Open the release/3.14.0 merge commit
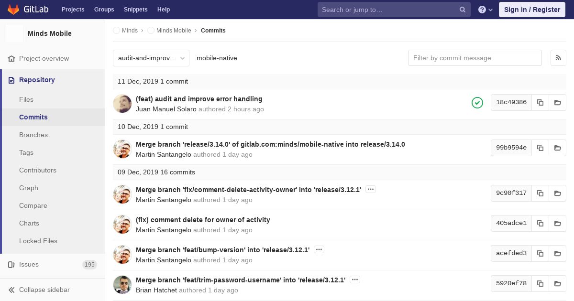This screenshot has height=301, width=574. 270,144
